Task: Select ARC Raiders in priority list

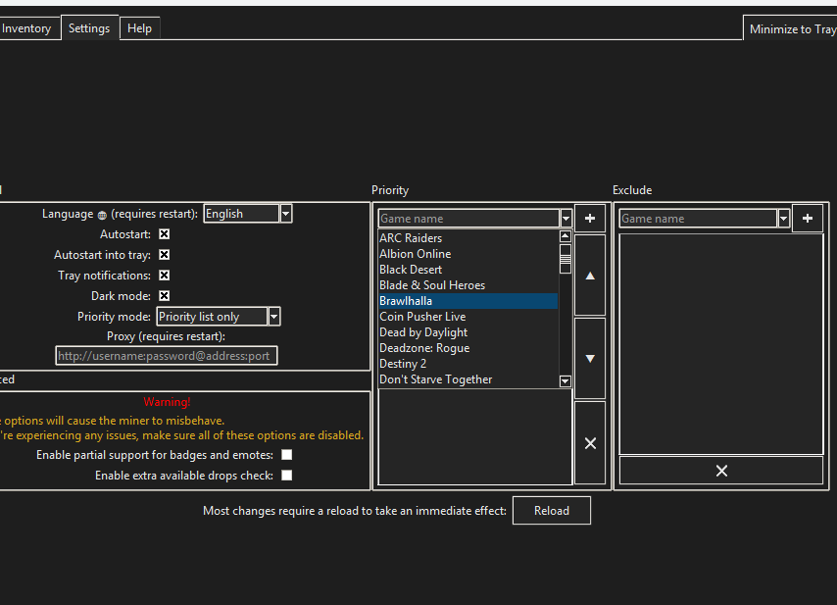Action: click(x=468, y=238)
